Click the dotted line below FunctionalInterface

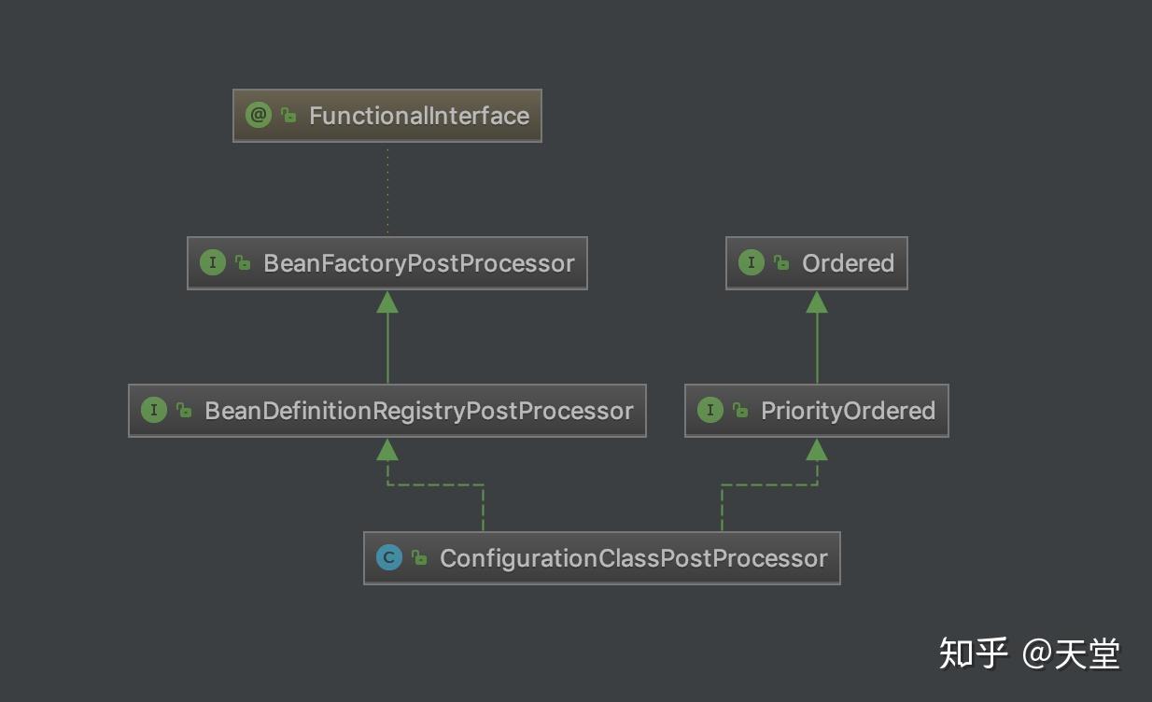coord(387,190)
